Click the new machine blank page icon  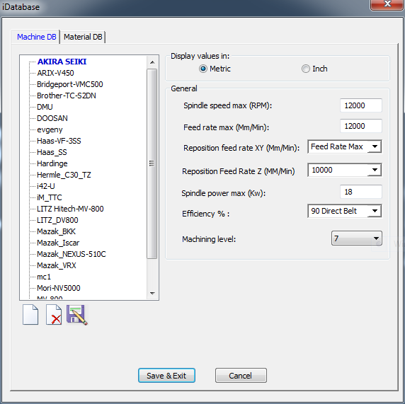tap(30, 314)
